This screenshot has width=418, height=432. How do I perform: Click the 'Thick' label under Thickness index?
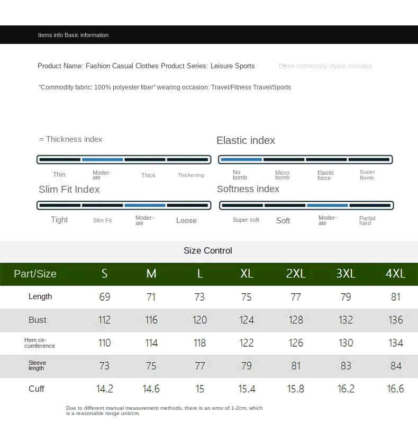coord(148,175)
